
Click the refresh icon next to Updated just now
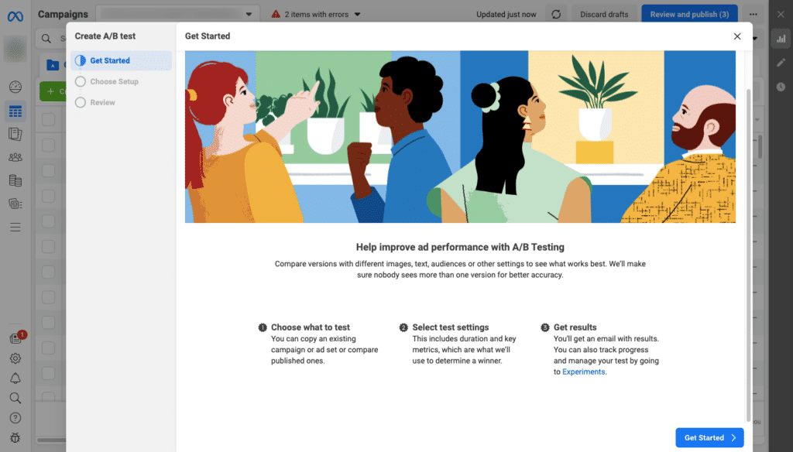pyautogui.click(x=556, y=14)
